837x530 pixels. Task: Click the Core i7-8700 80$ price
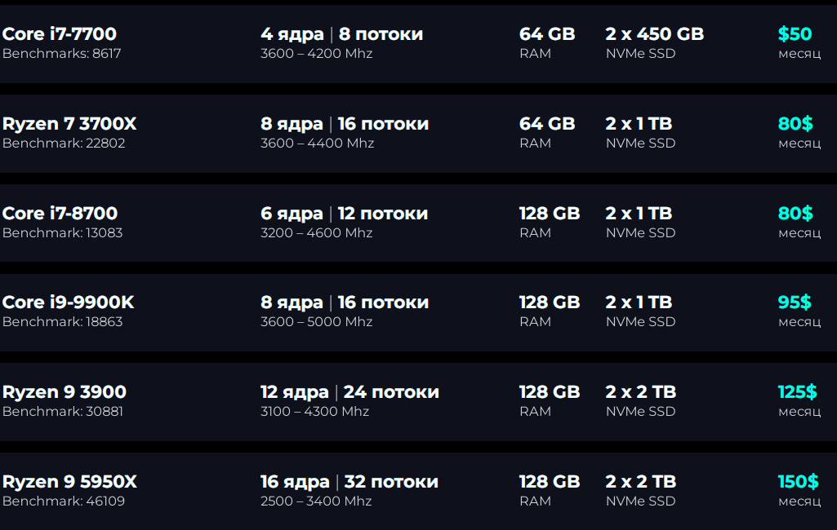tap(795, 214)
